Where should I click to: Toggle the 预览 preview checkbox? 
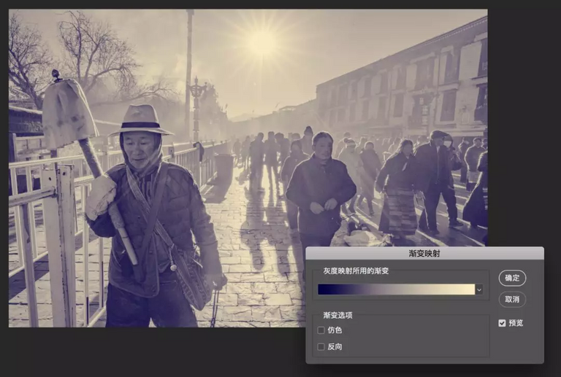click(x=502, y=323)
